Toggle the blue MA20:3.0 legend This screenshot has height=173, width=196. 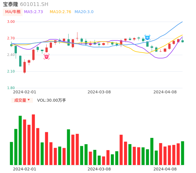84,12
